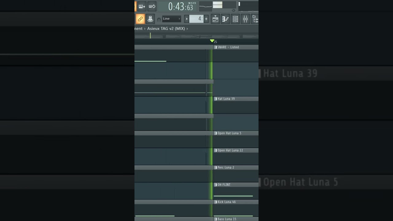
Task: Open the Browser icon
Action: (x=255, y=19)
